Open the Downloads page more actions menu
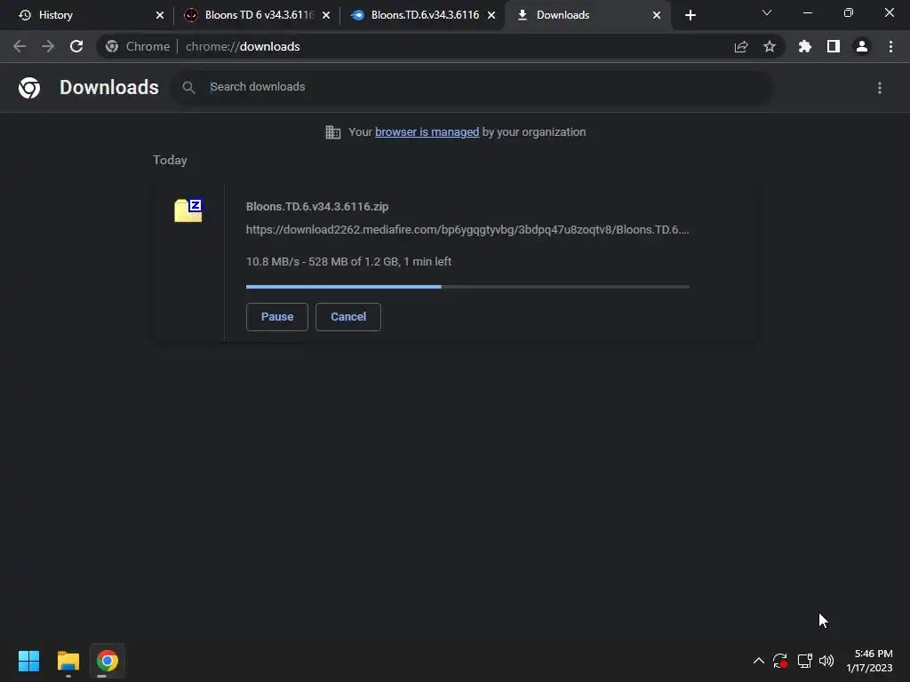The width and height of the screenshot is (910, 682). 880,88
